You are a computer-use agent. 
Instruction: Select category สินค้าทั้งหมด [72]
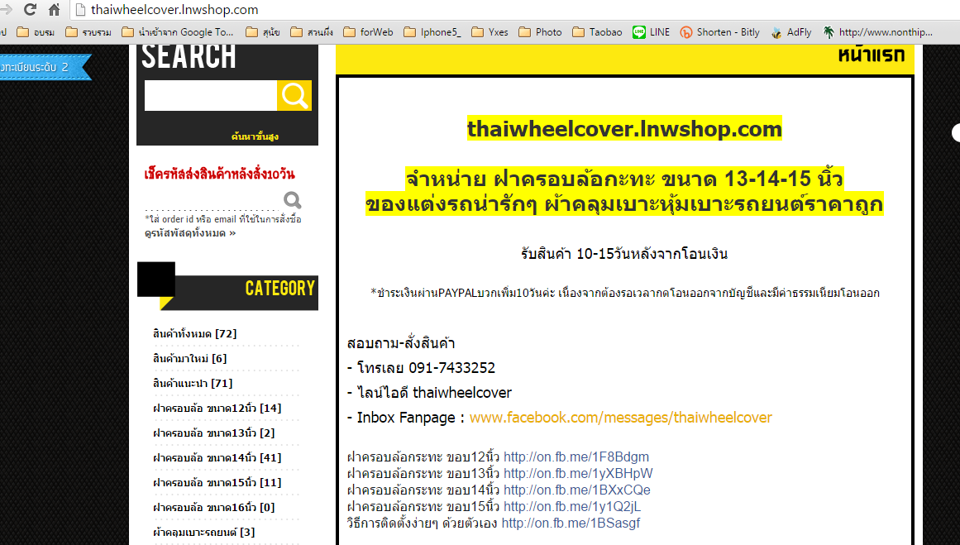[194, 334]
